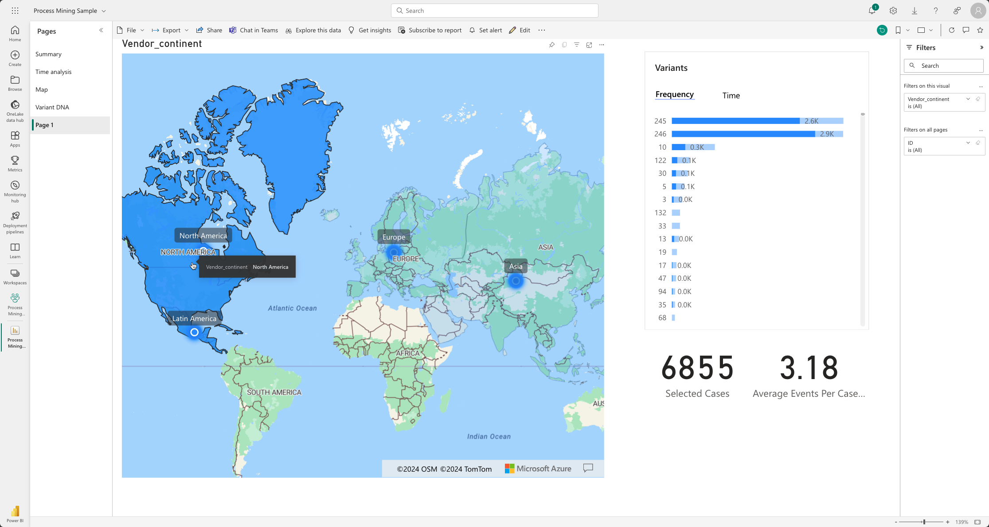Screen dimensions: 989x527
Task: Add the report to favorites with star
Action: tap(980, 30)
